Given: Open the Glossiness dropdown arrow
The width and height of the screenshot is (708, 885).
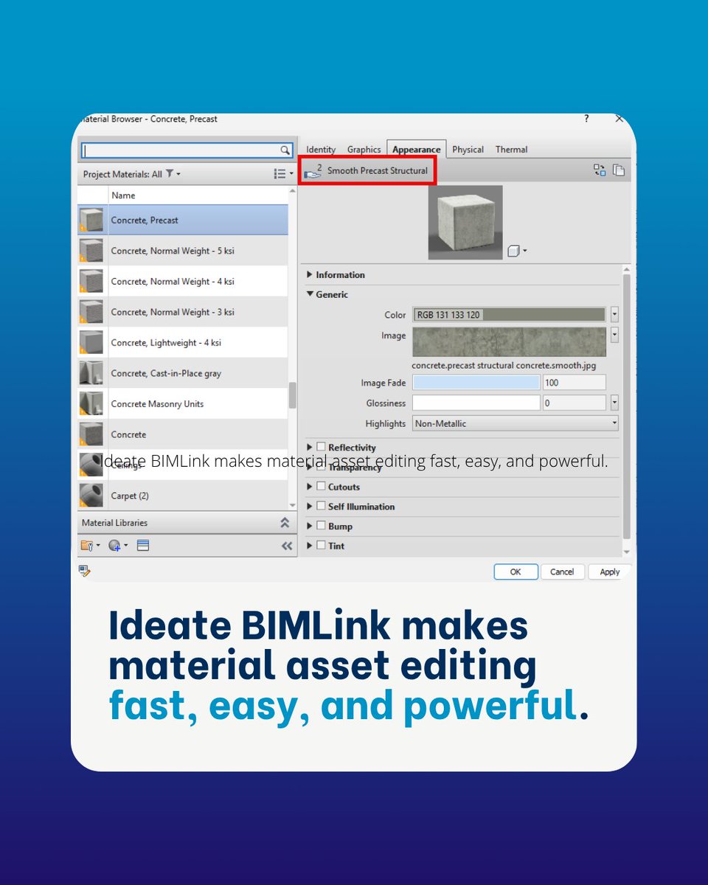Looking at the screenshot, I should (614, 403).
